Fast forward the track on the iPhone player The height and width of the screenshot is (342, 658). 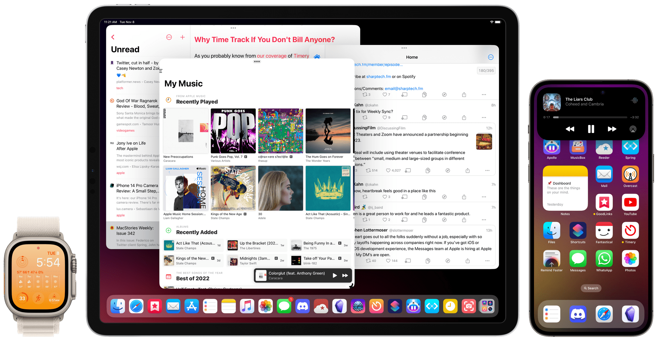612,129
